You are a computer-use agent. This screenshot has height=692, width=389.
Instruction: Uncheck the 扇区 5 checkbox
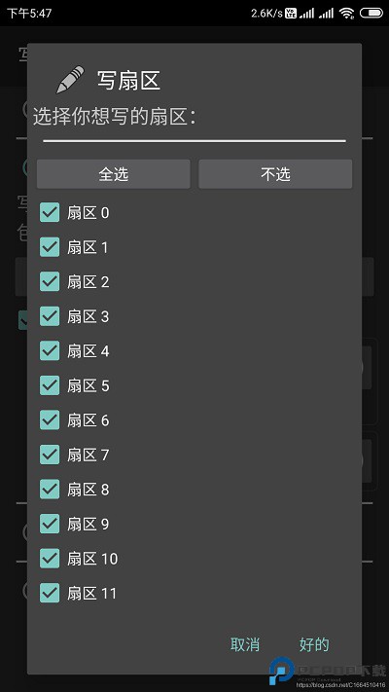[50, 385]
